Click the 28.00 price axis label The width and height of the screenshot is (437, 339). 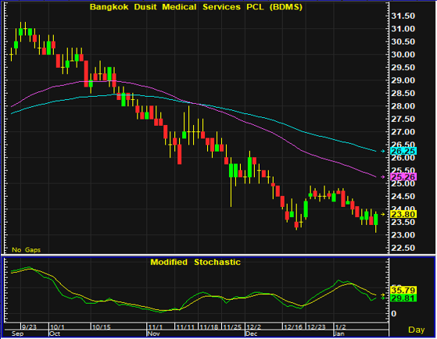pos(403,106)
